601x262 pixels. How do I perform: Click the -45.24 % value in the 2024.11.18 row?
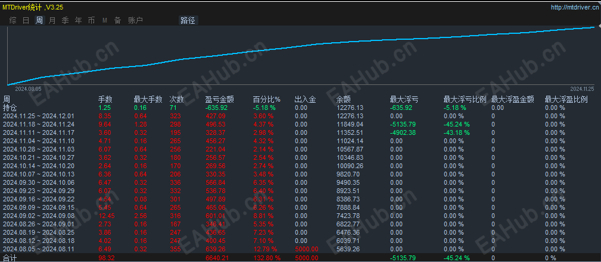[456, 124]
